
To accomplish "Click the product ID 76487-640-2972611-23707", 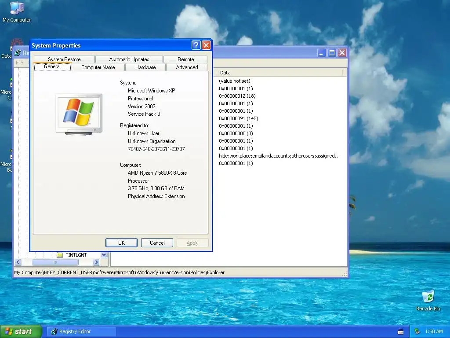I will pos(156,149).
